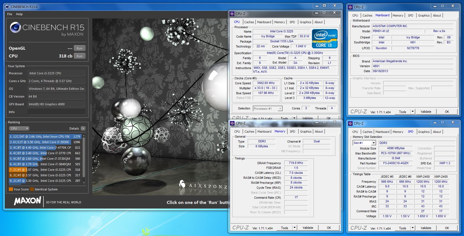Select the Core i7-3840QM ranking row

click(45, 164)
